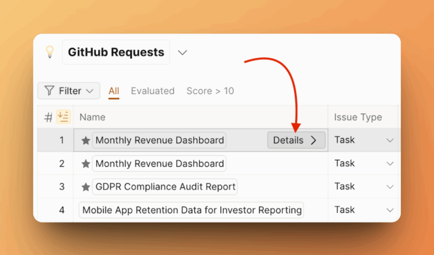Click the Name column header
The image size is (434, 255).
pos(92,117)
